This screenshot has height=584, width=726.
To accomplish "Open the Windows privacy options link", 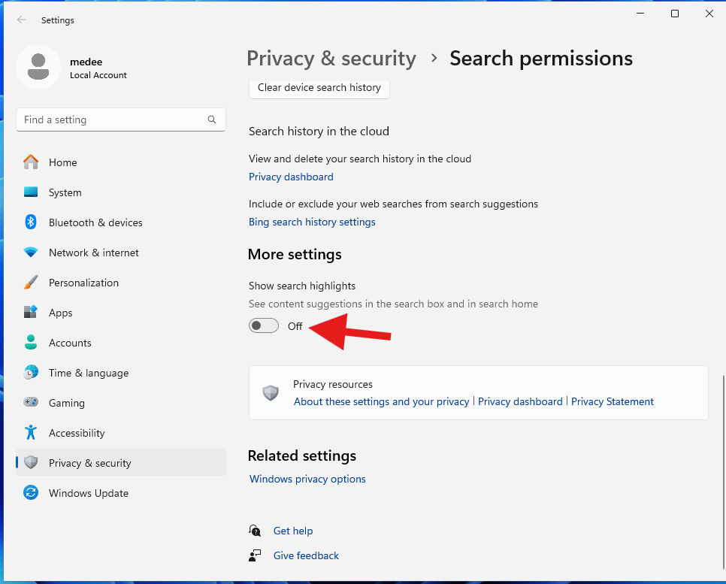I will 307,479.
